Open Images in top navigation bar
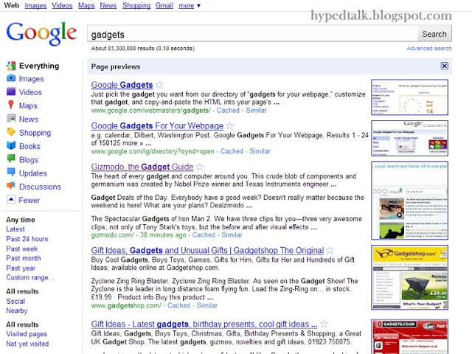472x354 pixels. pyautogui.click(x=35, y=5)
